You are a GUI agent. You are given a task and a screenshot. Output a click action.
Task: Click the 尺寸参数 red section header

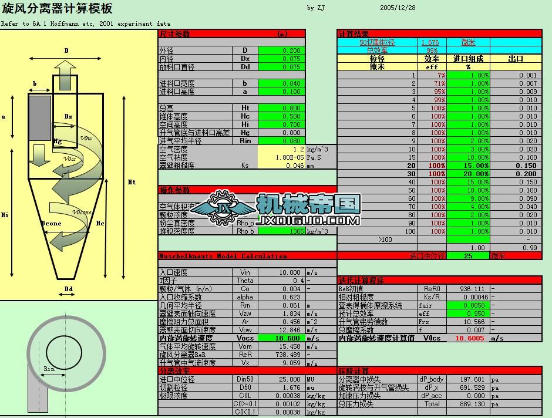(x=231, y=34)
